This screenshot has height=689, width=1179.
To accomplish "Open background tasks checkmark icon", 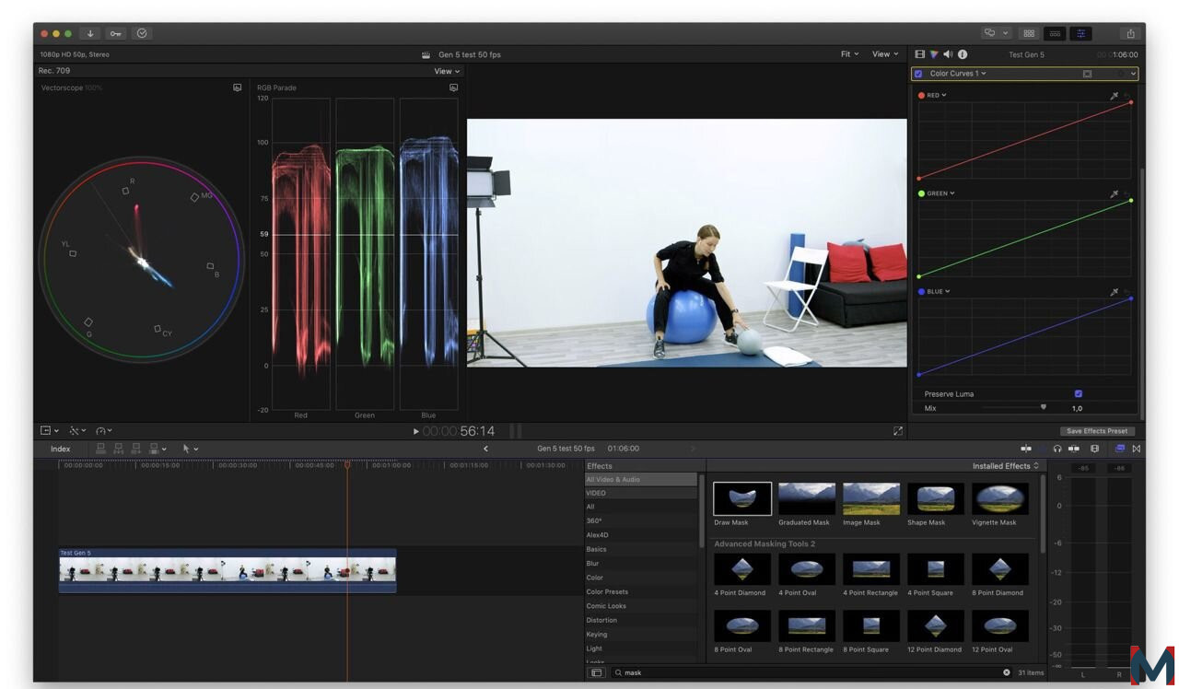I will pos(141,33).
